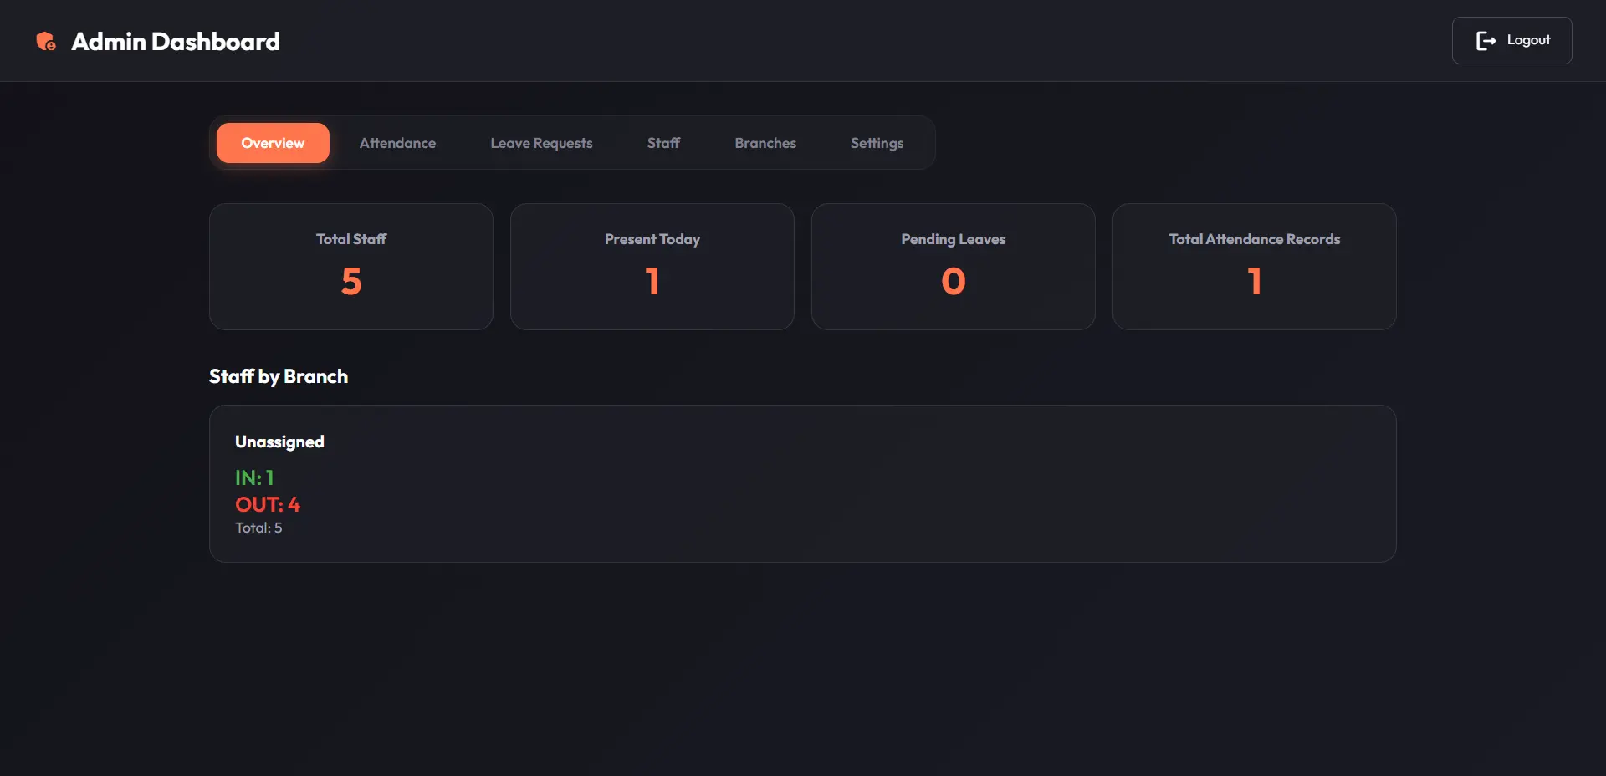The image size is (1606, 776).
Task: Open the Total Staff stat card
Action: 351,267
